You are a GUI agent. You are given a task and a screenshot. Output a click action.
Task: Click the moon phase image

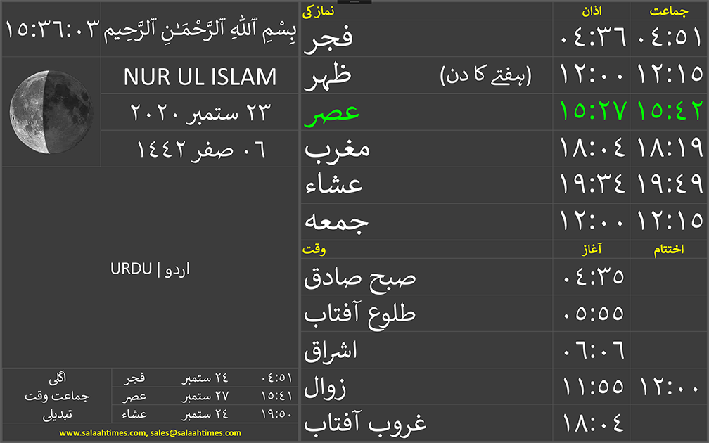click(51, 112)
